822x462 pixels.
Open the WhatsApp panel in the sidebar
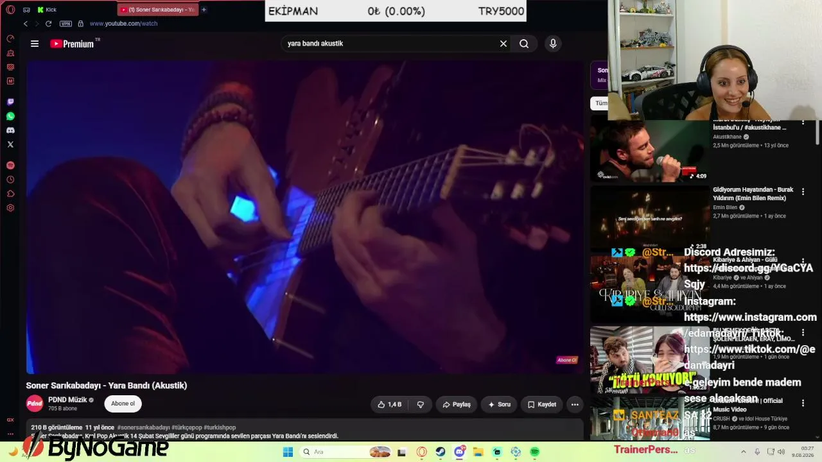[x=10, y=116]
